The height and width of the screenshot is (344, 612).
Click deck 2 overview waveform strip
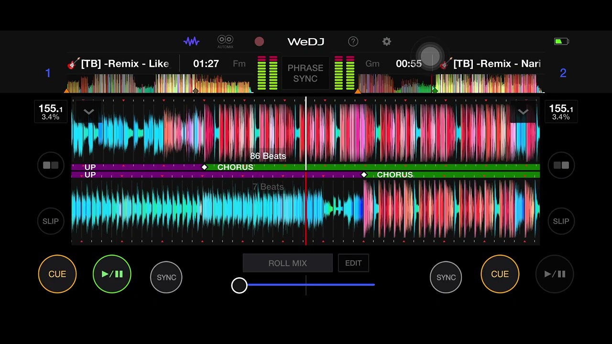(450, 84)
